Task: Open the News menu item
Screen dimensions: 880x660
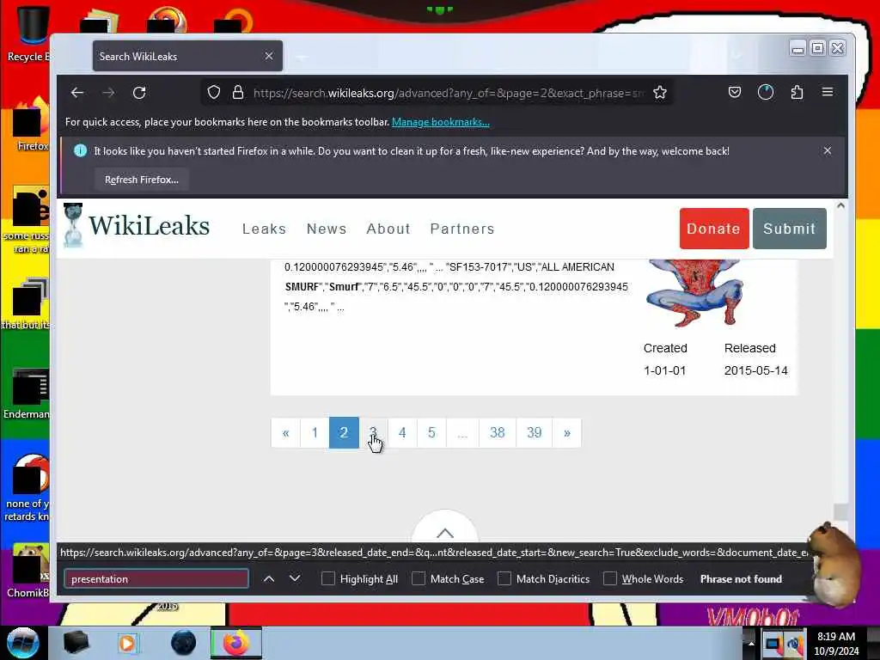Action: click(327, 229)
